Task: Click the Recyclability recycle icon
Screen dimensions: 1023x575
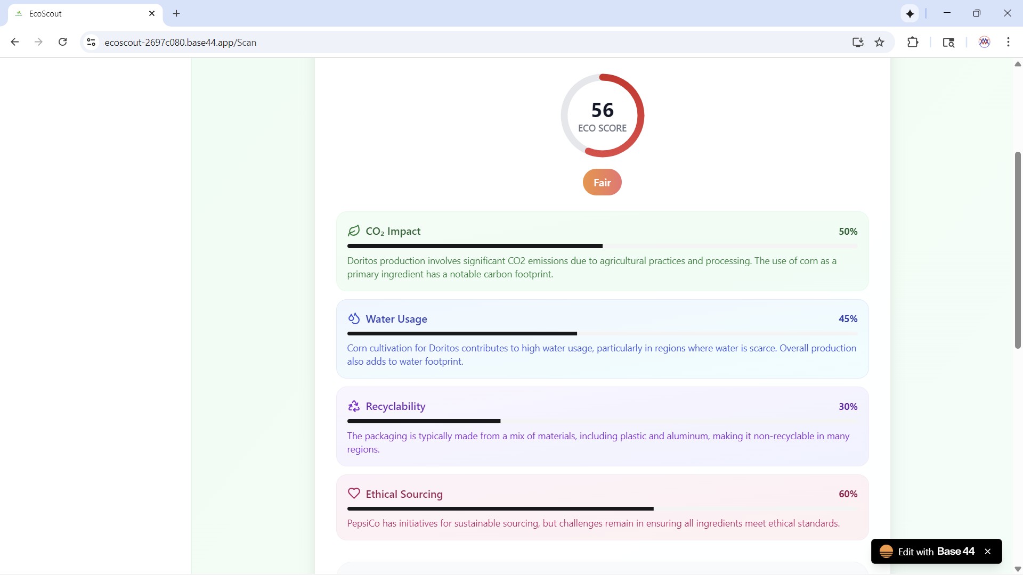Action: (x=354, y=406)
